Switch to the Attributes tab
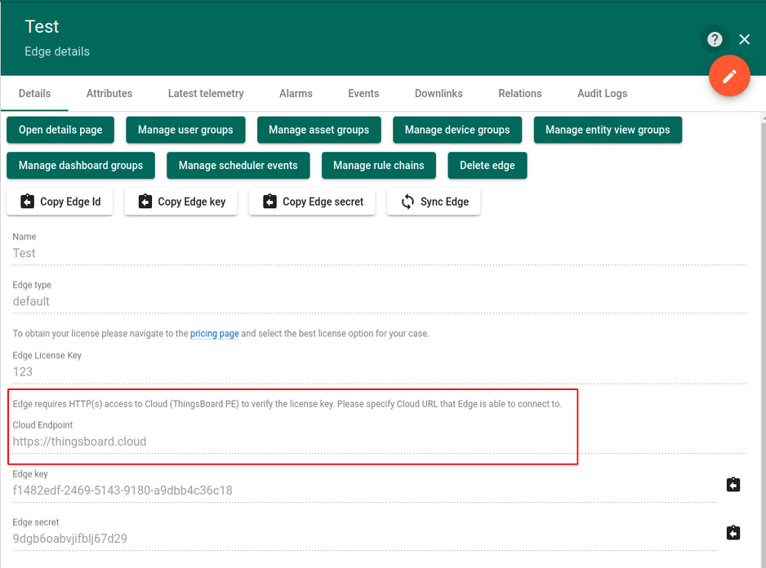The image size is (766, 568). (109, 93)
